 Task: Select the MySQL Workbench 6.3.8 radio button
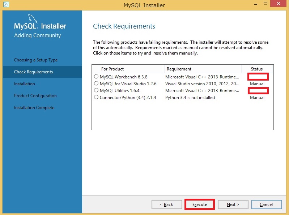pyautogui.click(x=96, y=76)
